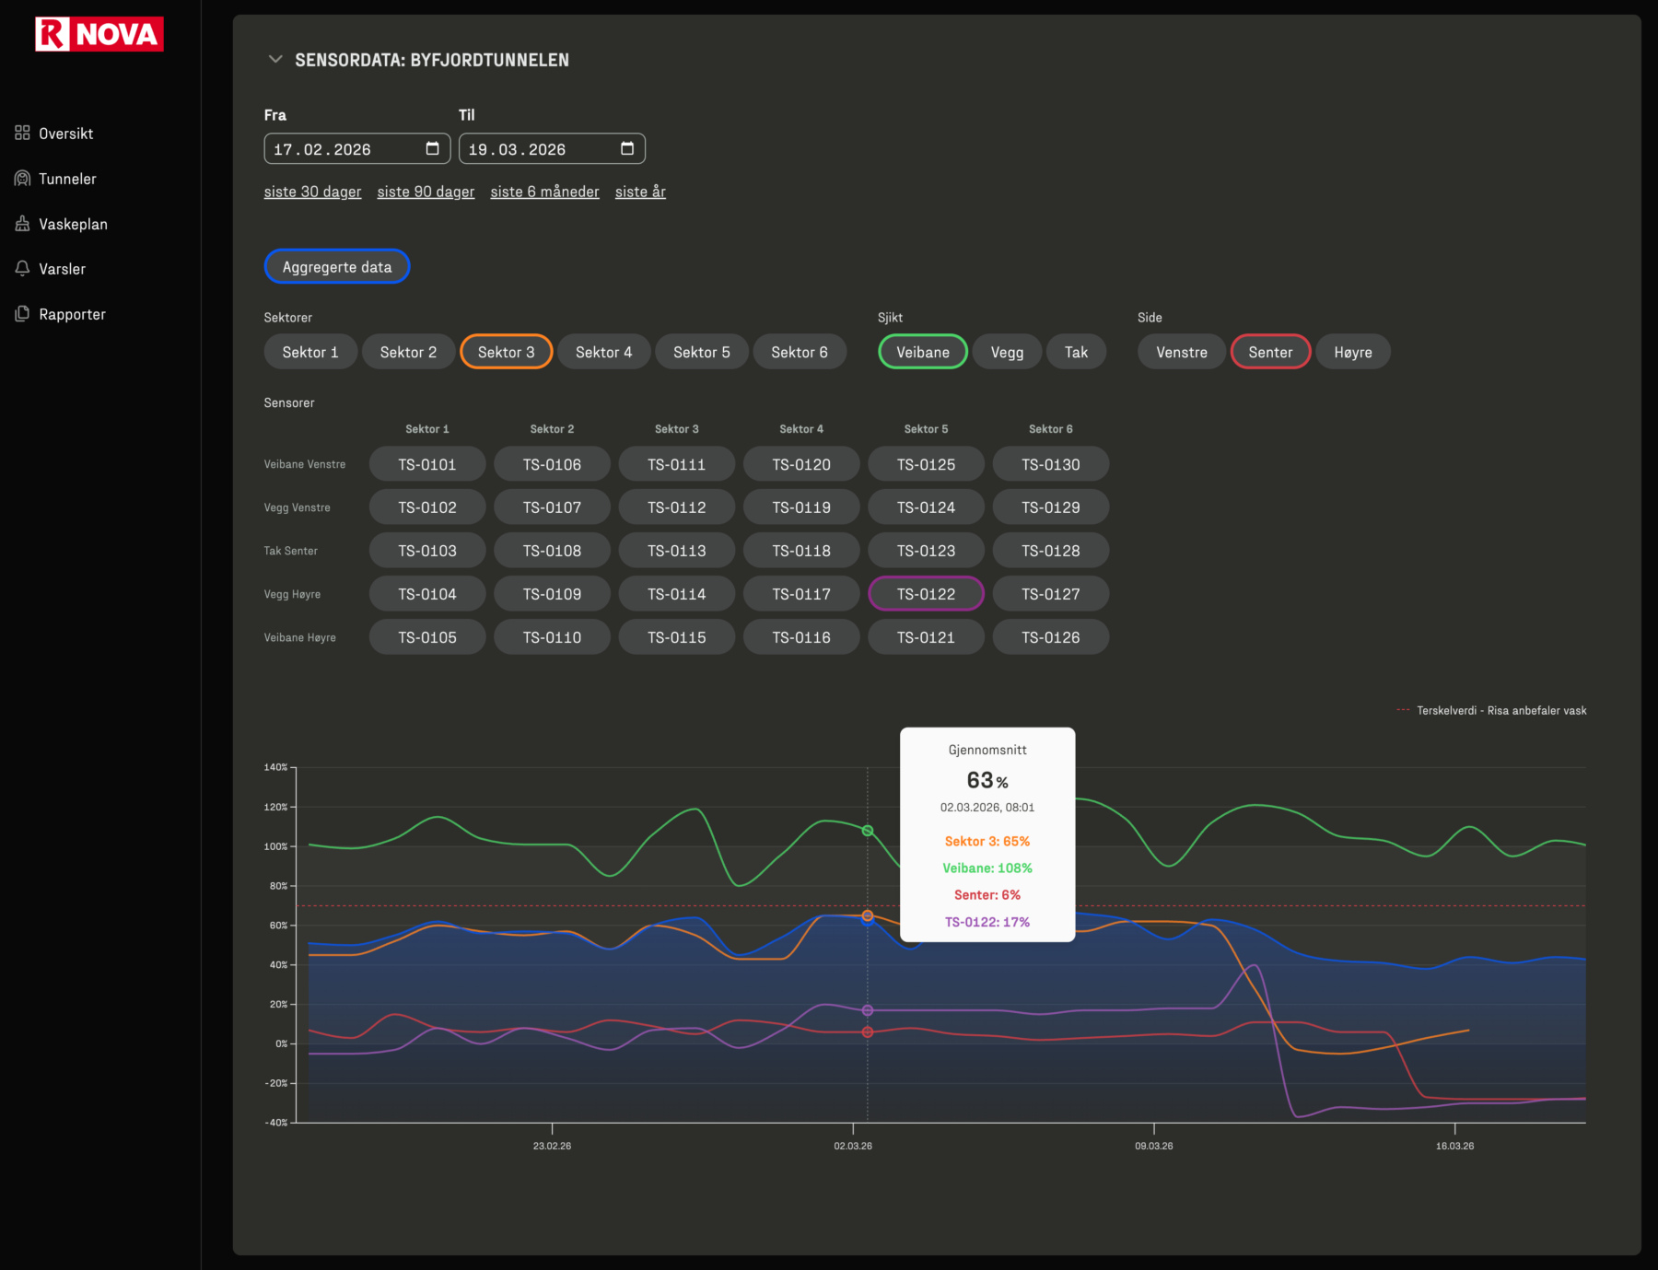Click the Rapporter documents icon
The height and width of the screenshot is (1270, 1658).
point(22,314)
